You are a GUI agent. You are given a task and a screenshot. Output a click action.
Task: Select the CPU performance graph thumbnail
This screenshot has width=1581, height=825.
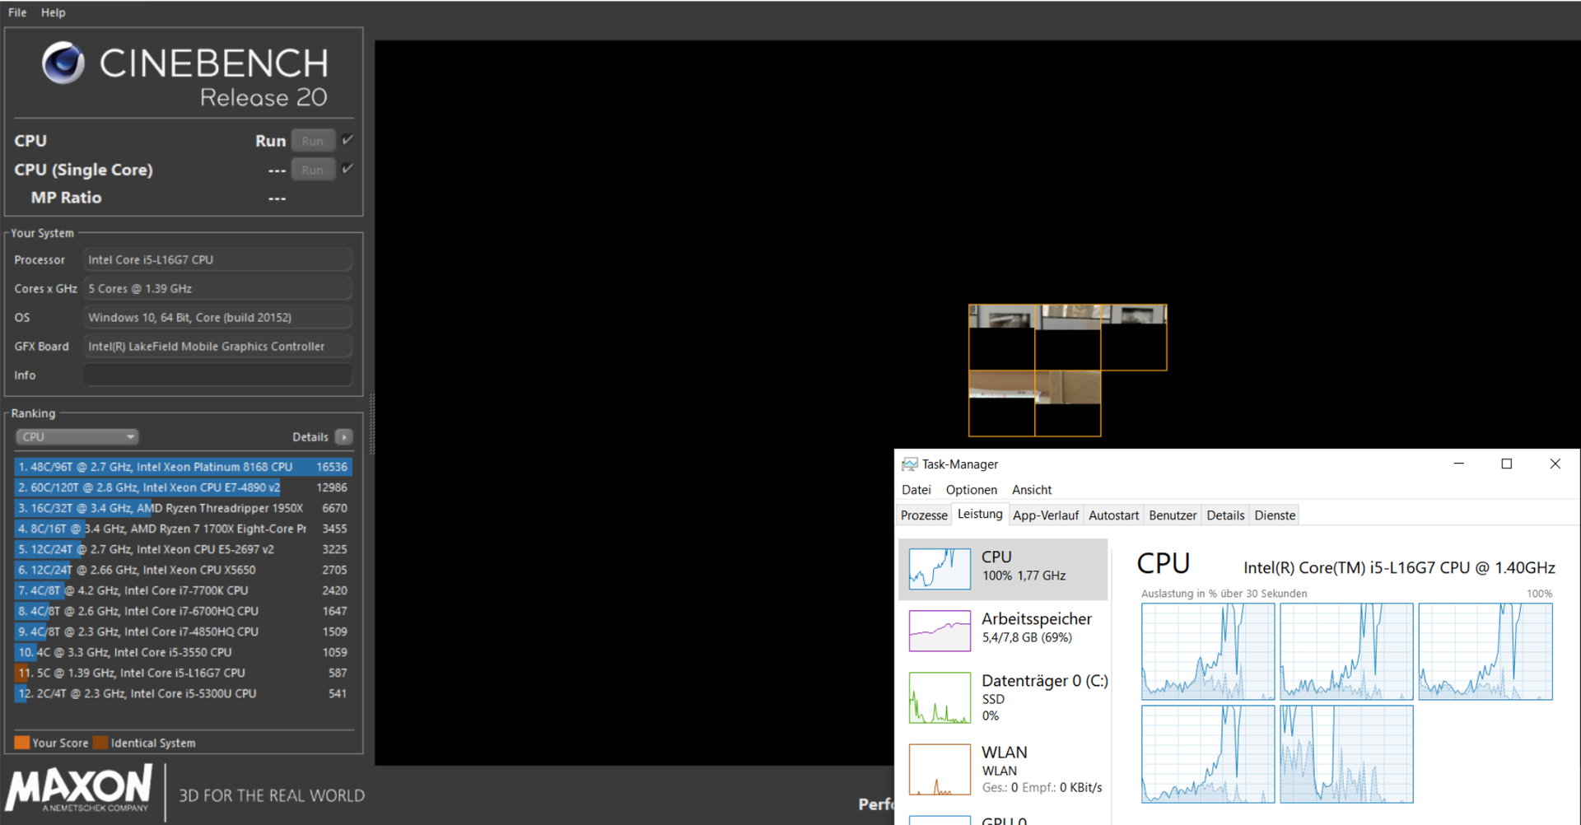pyautogui.click(x=940, y=569)
